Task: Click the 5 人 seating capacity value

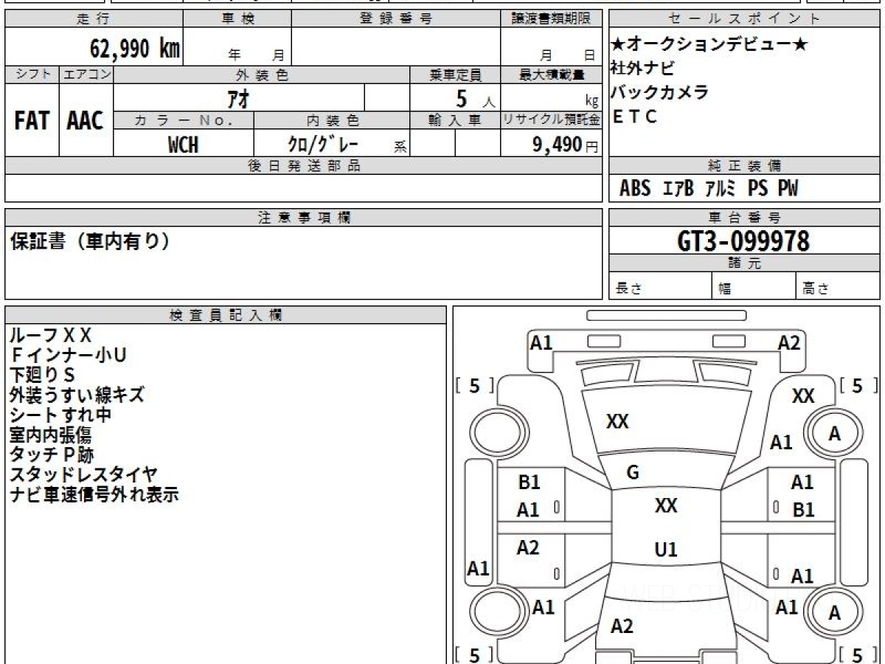Action: pos(476,98)
